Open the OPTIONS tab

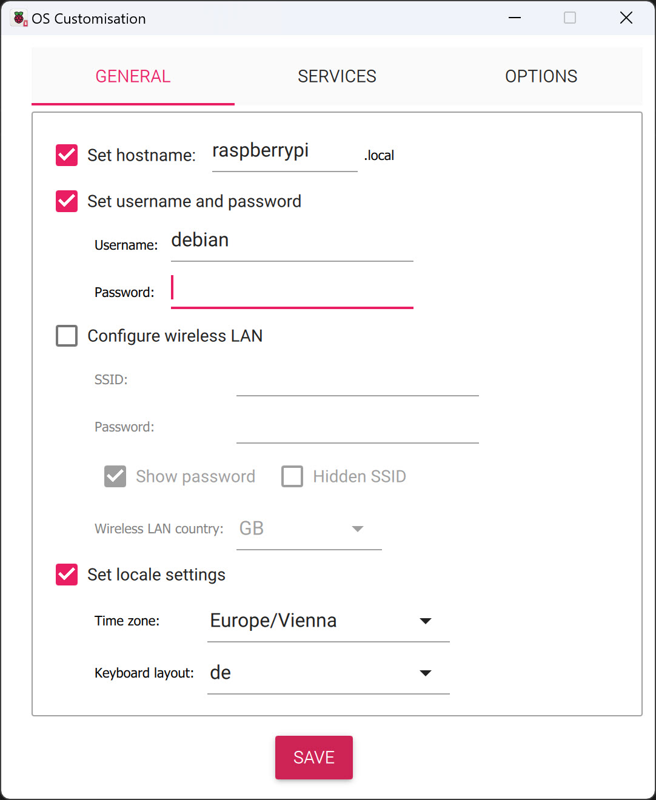(541, 76)
